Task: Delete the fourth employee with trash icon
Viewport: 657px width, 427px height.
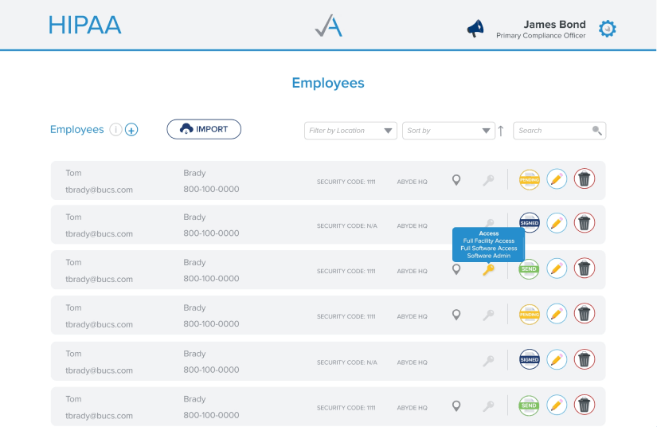Action: click(584, 313)
